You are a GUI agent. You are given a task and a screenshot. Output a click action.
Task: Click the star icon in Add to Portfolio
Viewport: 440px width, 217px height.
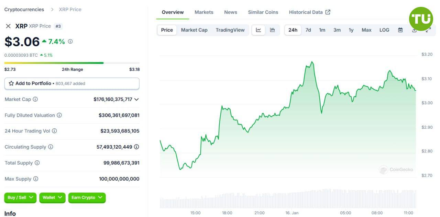11,83
